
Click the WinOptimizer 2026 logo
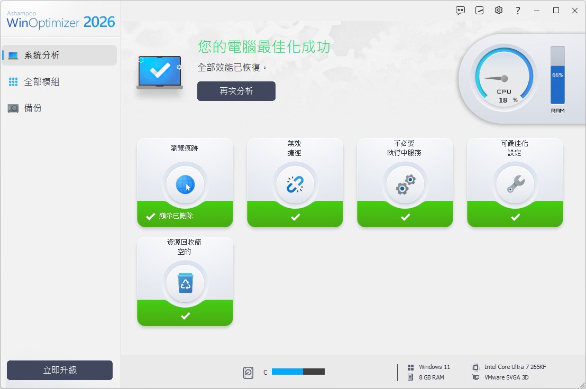[60, 20]
